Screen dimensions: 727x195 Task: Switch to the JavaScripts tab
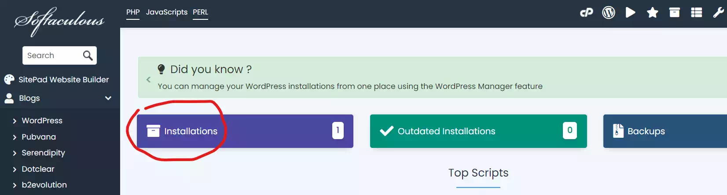pyautogui.click(x=167, y=12)
